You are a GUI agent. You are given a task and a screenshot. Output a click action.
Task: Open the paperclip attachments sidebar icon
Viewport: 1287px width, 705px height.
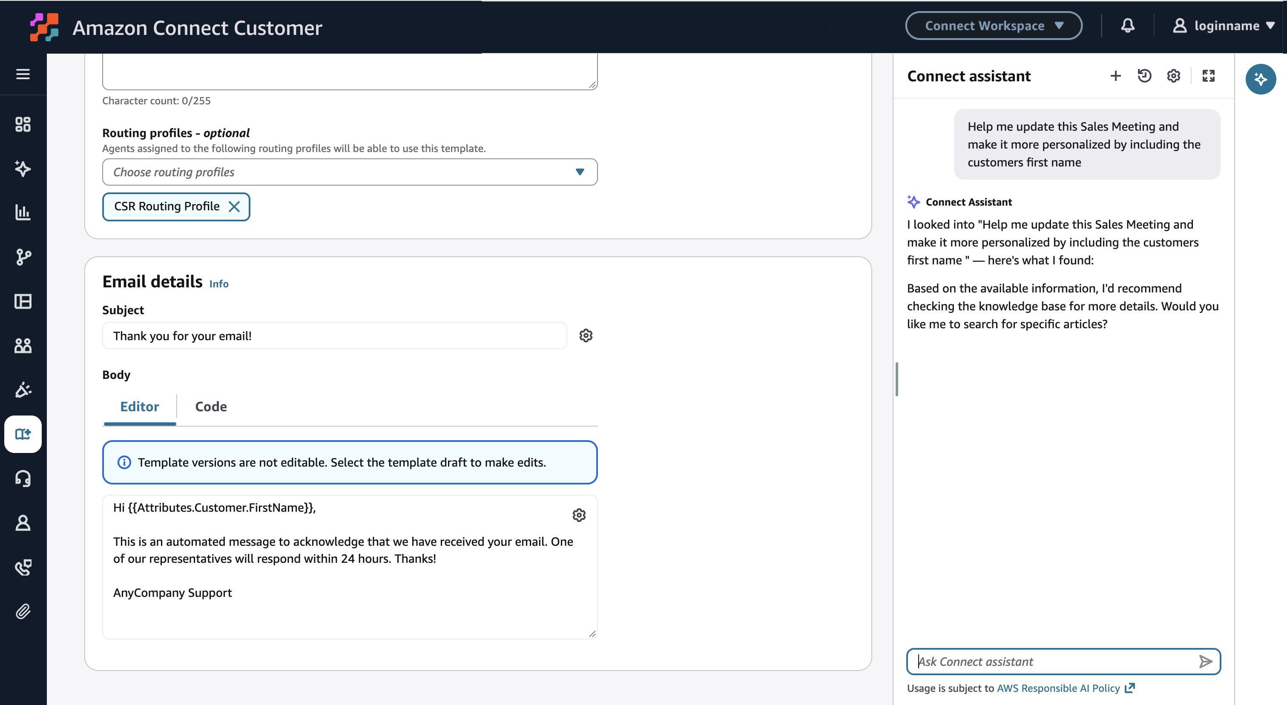tap(23, 612)
